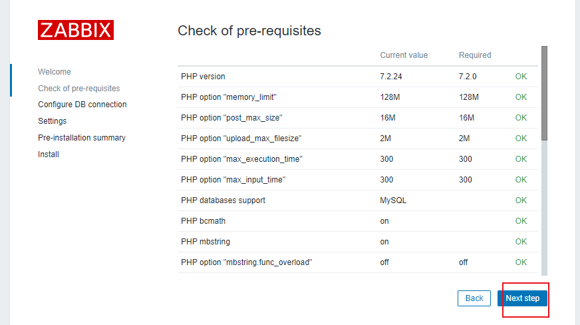Click the ZABBIX logo
Image resolution: width=580 pixels, height=325 pixels.
click(76, 30)
